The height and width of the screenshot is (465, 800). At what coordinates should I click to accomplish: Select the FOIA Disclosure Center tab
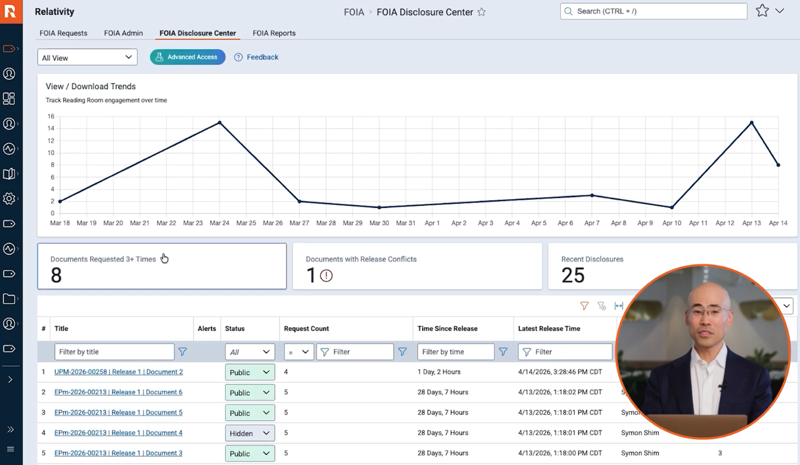tap(198, 33)
